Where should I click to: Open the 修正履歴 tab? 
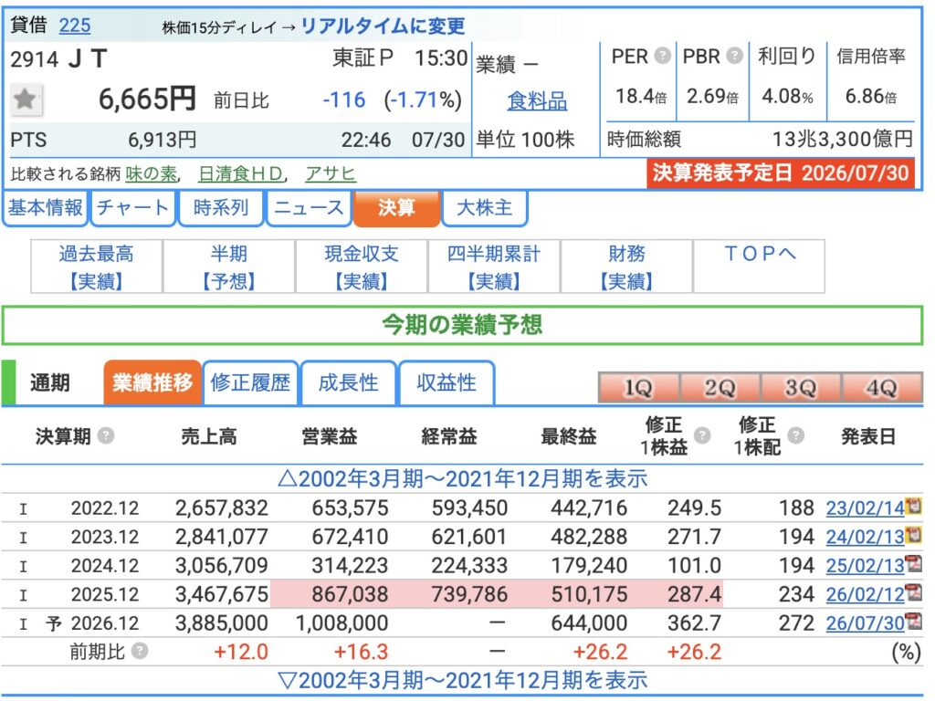(x=250, y=382)
